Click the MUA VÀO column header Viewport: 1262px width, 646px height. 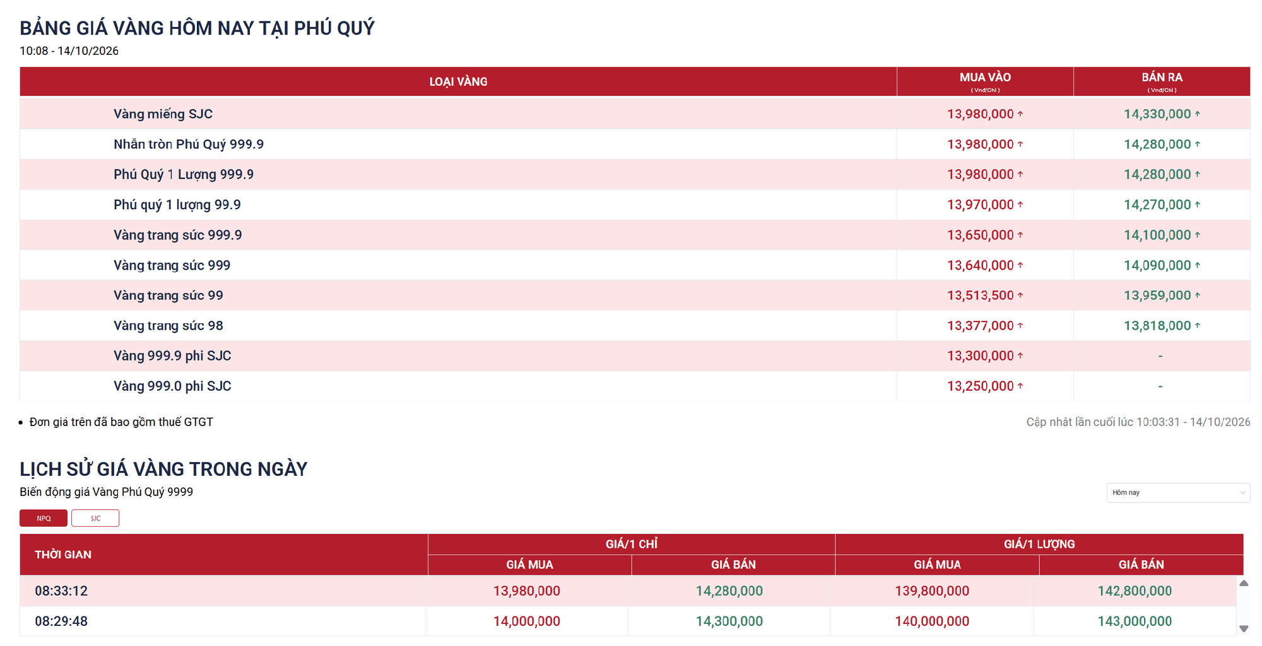pos(985,82)
